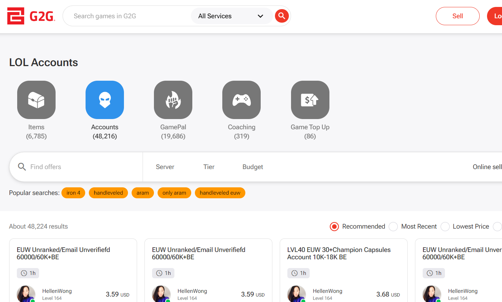Open the Game Top Up icon
Viewport: 502px width, 302px height.
pos(310,100)
